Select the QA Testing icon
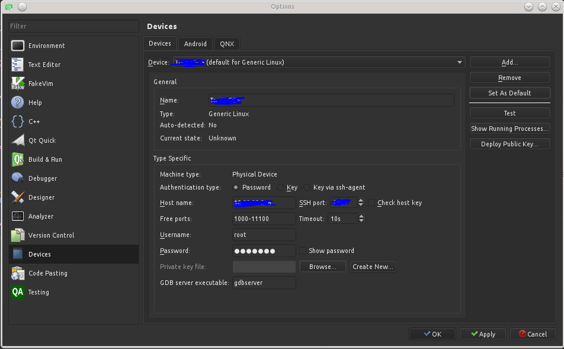Screen dimensions: 564x349 pos(18,292)
